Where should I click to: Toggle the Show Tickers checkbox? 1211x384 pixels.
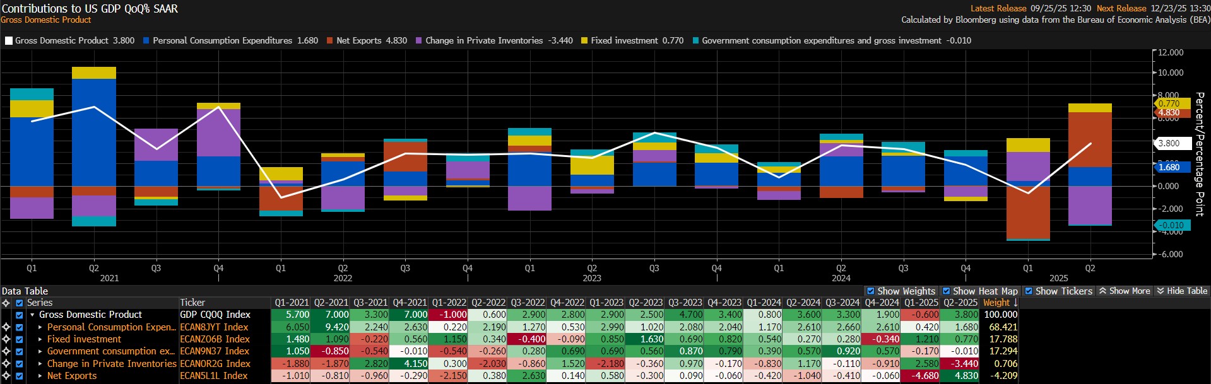(1029, 291)
